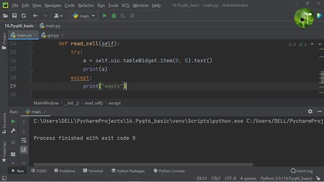Image resolution: width=324 pixels, height=182 pixels.
Task: Open run configuration wrench icon
Action: point(13,130)
